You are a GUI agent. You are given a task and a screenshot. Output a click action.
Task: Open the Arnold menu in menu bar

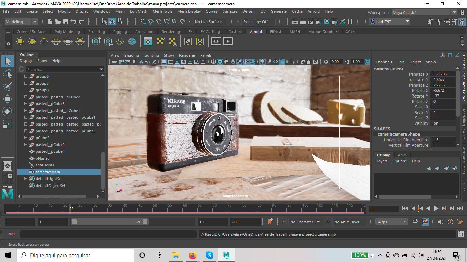pos(313,11)
